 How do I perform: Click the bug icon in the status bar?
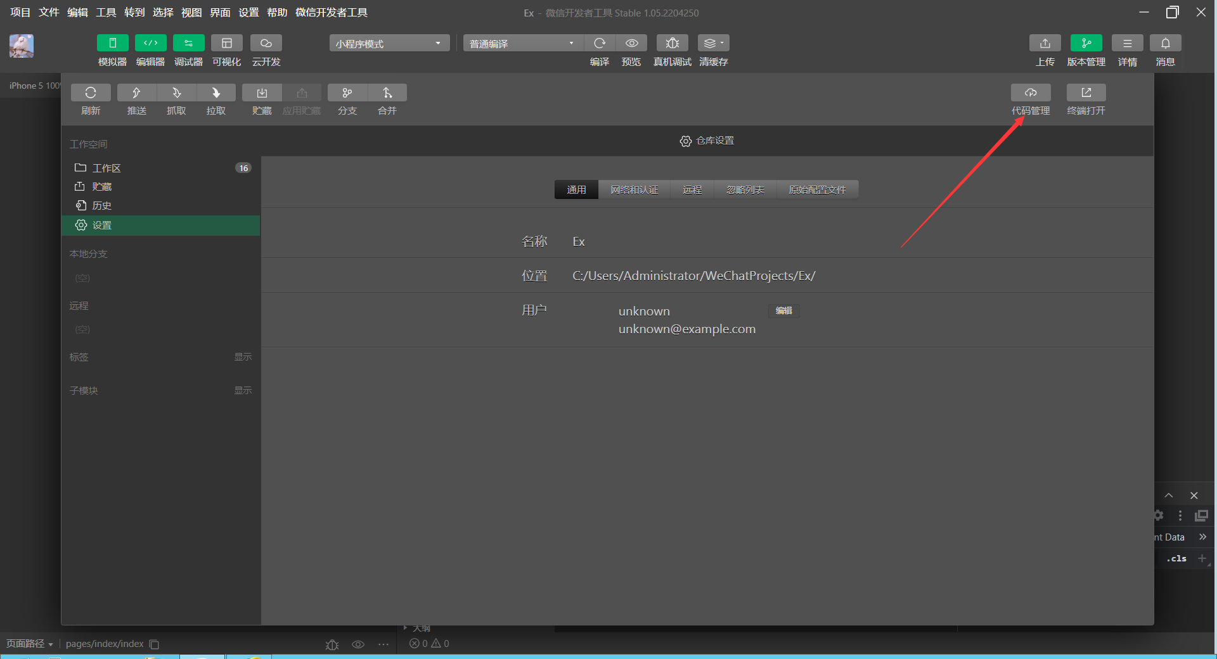click(x=332, y=644)
